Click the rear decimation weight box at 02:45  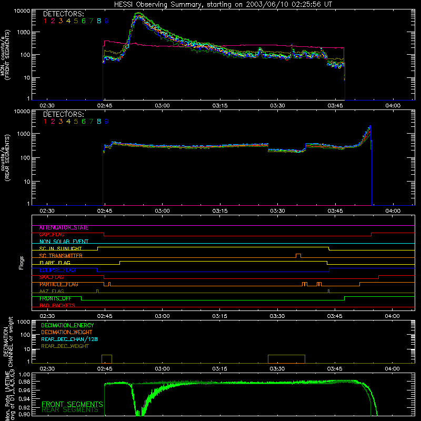(107, 359)
